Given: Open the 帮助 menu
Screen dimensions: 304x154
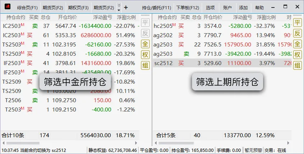Looking at the screenshot, I should pos(259,8).
